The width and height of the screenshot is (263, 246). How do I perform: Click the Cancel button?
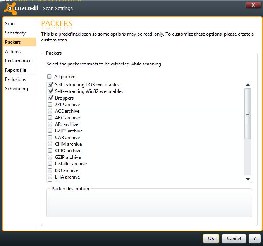point(234,239)
